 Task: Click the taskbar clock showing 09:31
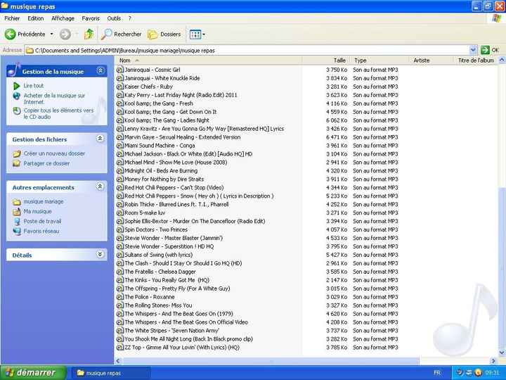click(x=492, y=373)
